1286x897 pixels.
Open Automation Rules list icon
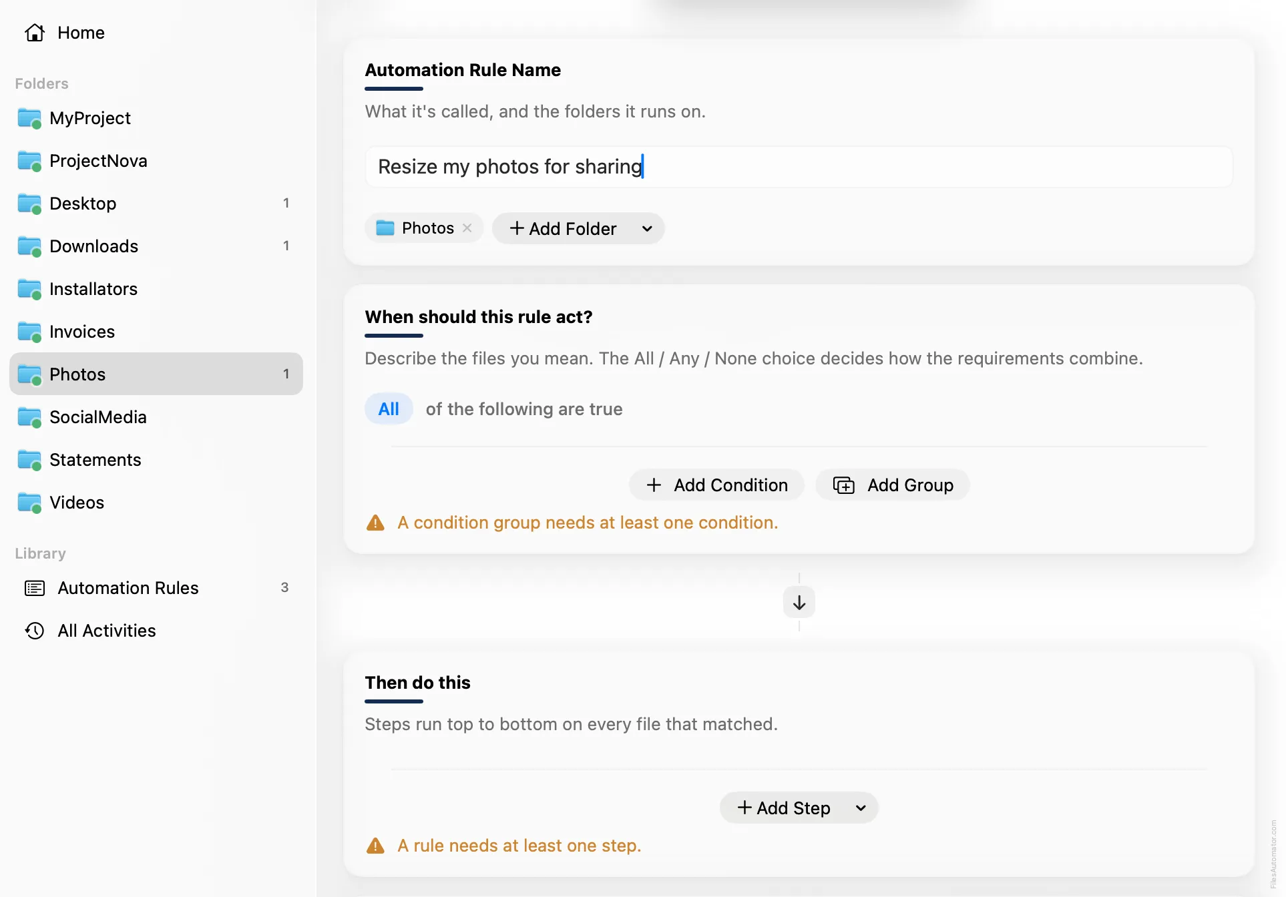tap(35, 588)
